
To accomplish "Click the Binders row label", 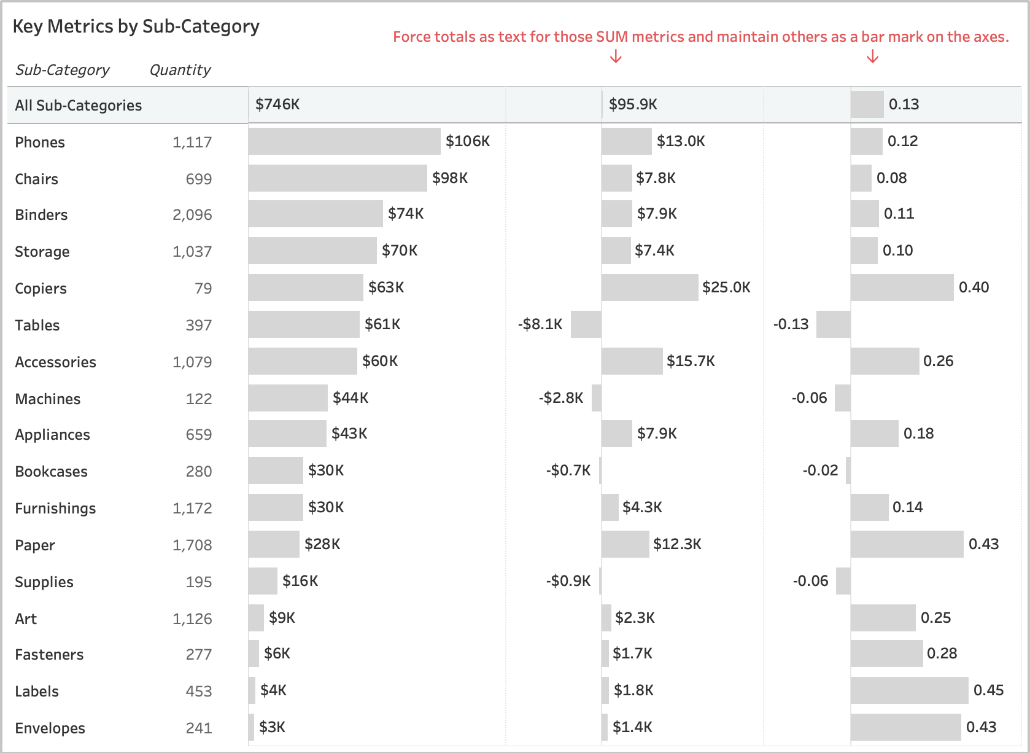I will point(41,215).
